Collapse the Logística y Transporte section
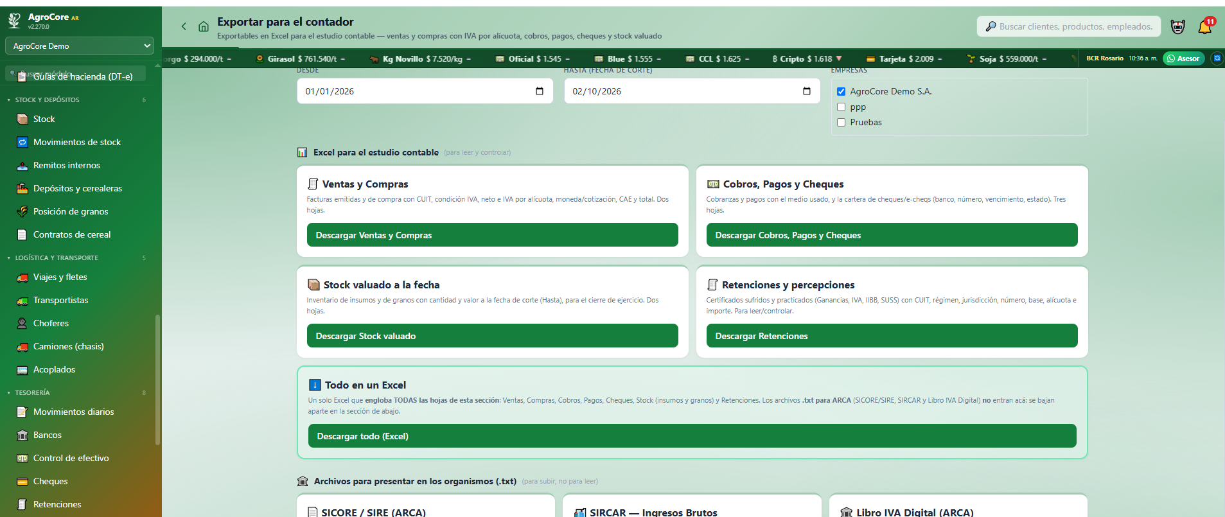Viewport: 1225px width, 517px height. (x=57, y=258)
